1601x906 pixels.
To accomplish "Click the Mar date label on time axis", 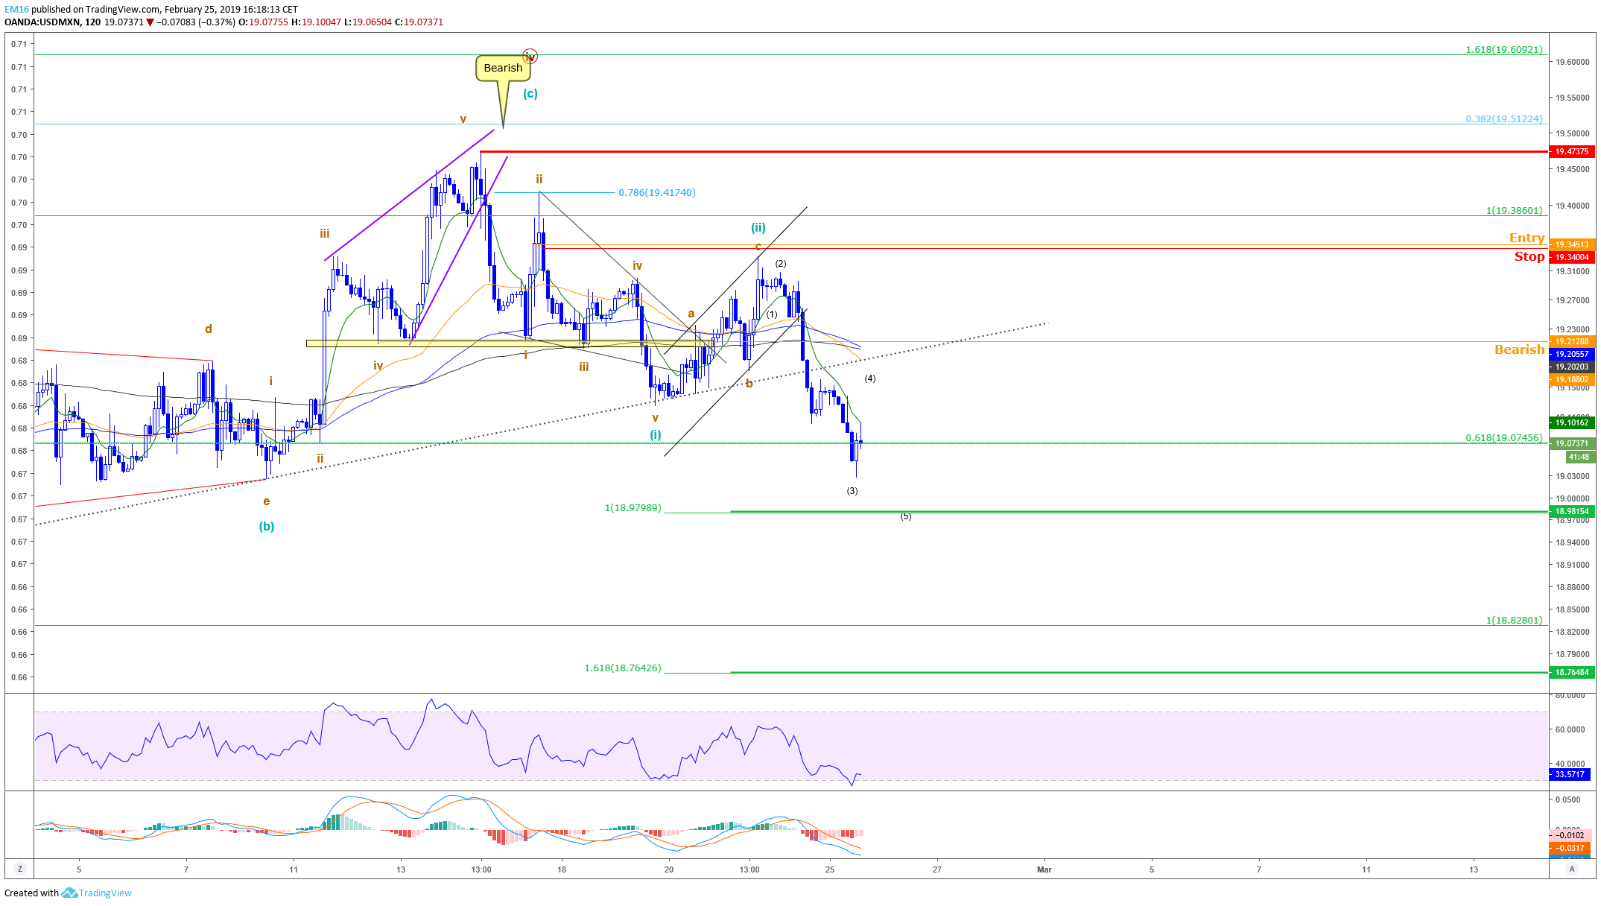I will click(x=1044, y=869).
